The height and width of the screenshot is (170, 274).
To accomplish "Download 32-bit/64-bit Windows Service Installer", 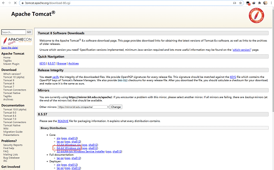I will click(80, 151).
